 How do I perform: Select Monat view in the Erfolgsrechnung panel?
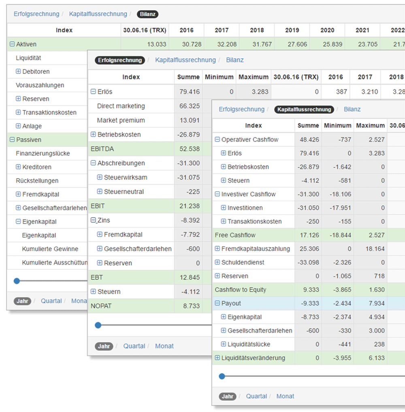point(164,346)
